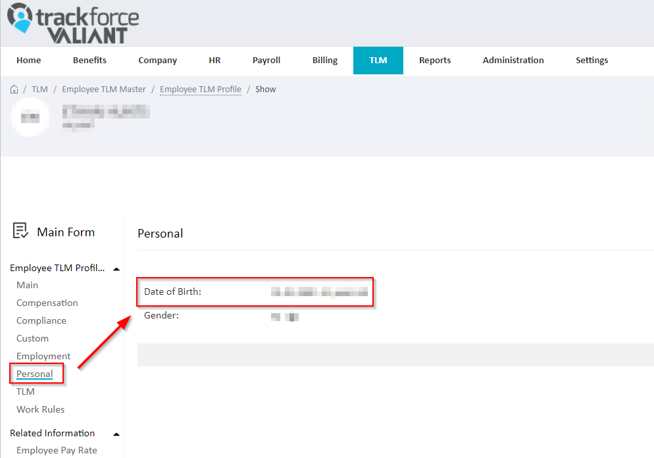Screen dimensions: 654x458
Task: Open the Settings menu
Action: coord(591,61)
